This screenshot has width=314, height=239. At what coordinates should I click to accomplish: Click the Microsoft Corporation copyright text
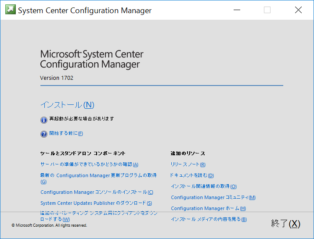click(x=49, y=225)
